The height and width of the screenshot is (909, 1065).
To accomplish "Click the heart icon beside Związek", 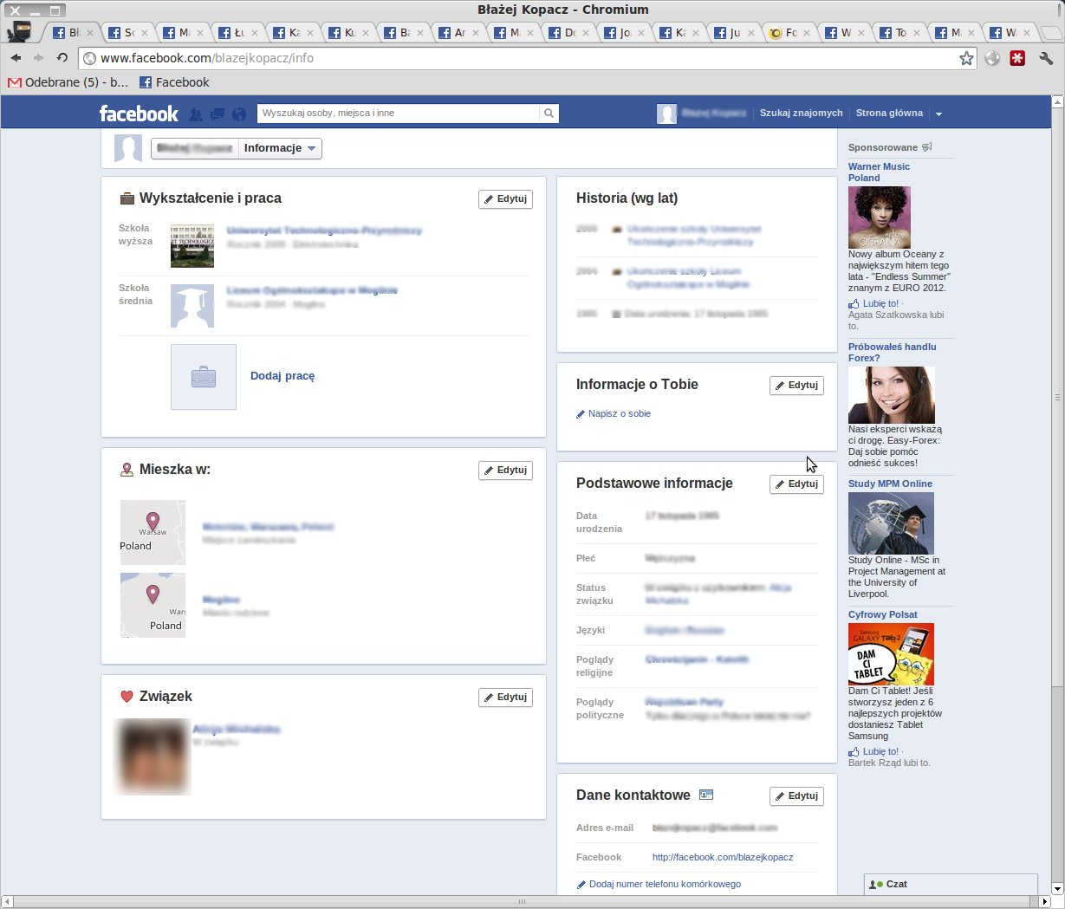I will (x=127, y=697).
